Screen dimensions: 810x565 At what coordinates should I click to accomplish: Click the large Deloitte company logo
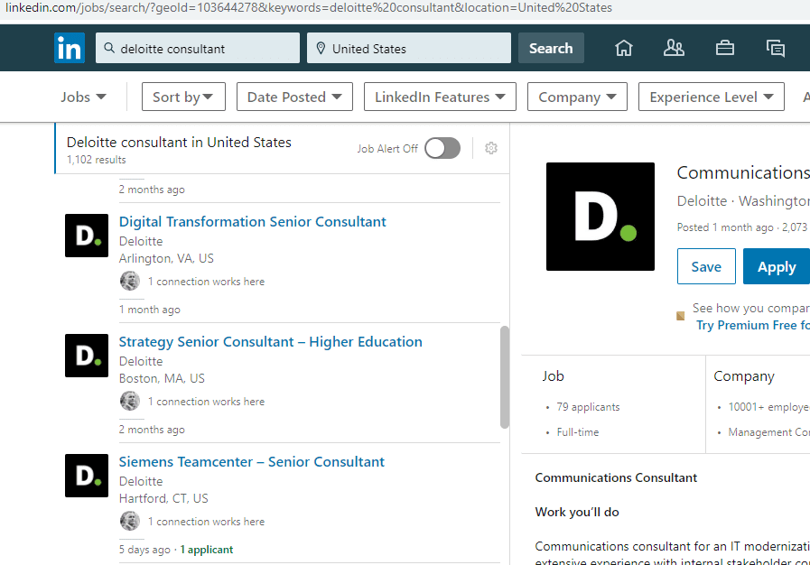(601, 217)
